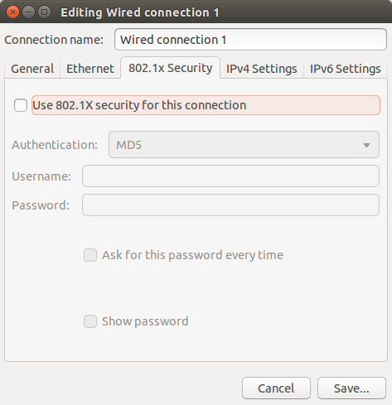Open the Authentication MD5 dropdown
Image resolution: width=392 pixels, height=405 pixels.
tap(244, 145)
